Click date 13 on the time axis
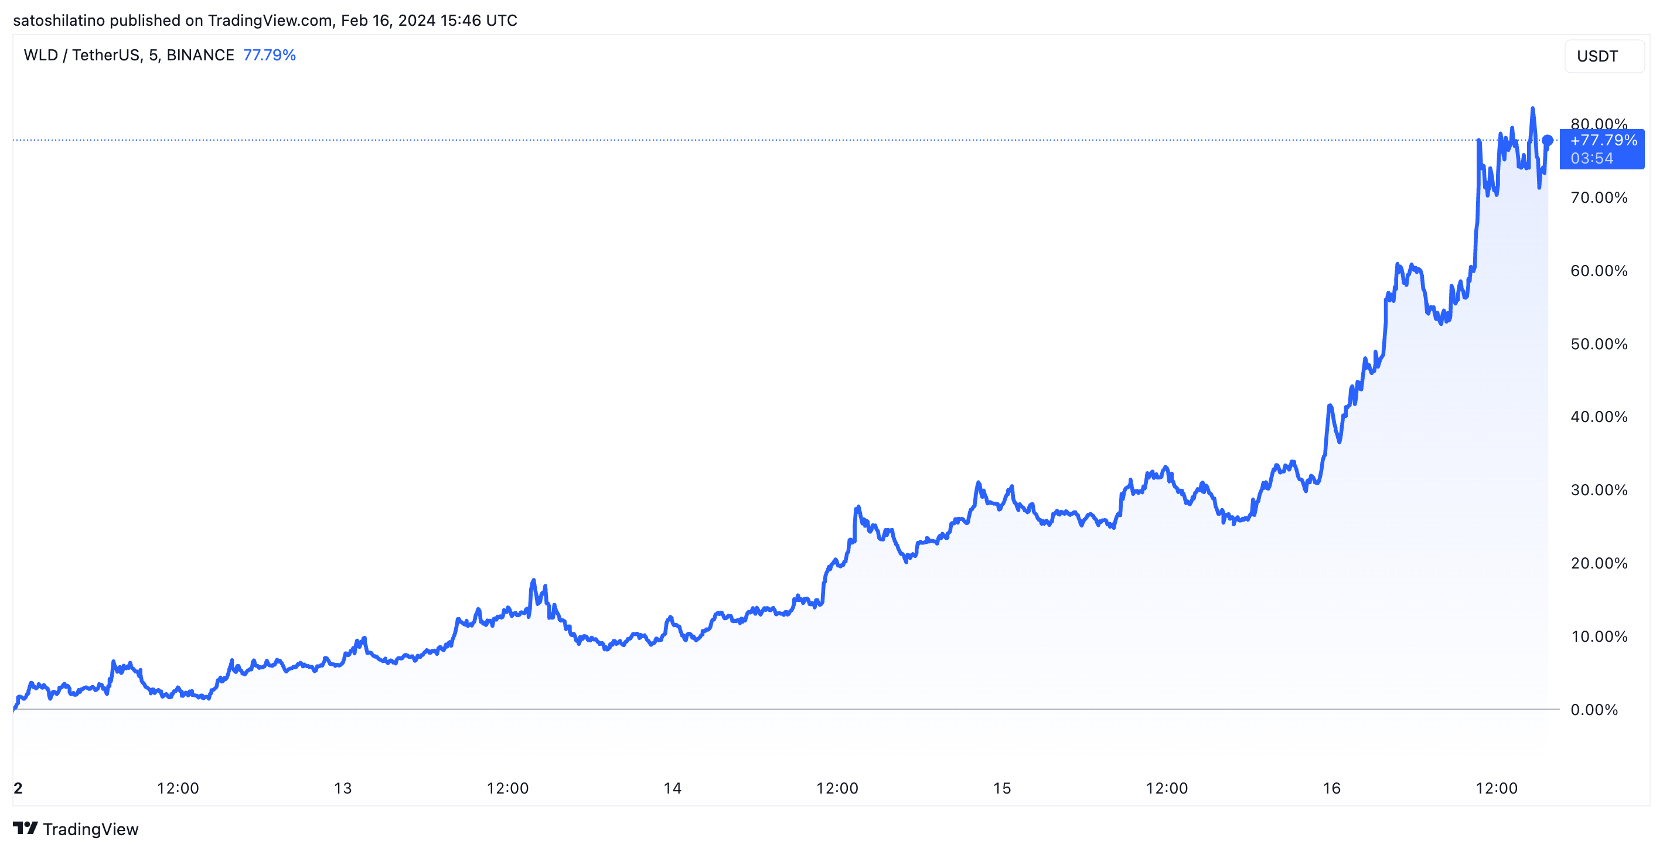The height and width of the screenshot is (851, 1663). (343, 788)
